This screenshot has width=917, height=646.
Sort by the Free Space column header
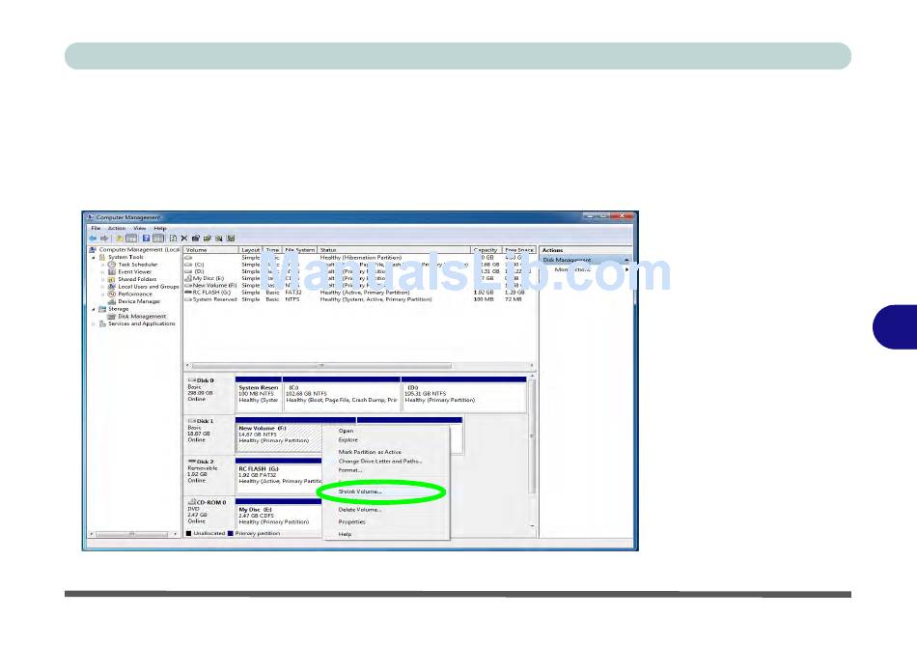point(518,250)
